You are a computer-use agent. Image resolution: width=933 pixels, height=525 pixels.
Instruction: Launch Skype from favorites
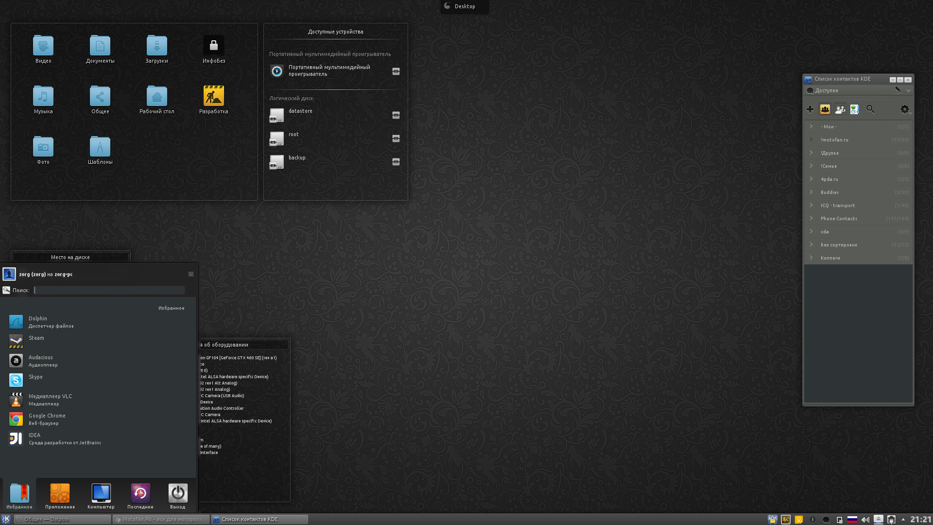click(97, 380)
